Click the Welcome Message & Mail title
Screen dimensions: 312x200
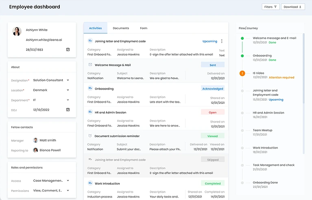click(113, 65)
